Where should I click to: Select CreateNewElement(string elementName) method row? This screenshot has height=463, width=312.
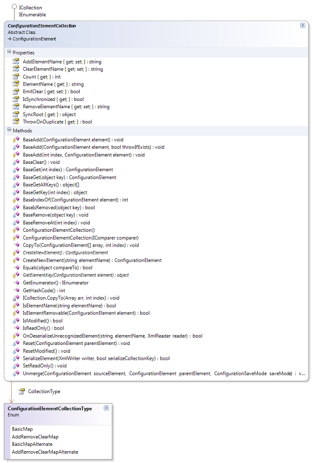click(x=92, y=260)
